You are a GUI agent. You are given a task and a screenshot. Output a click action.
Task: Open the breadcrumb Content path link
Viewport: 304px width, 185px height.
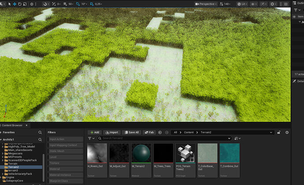coord(189,132)
